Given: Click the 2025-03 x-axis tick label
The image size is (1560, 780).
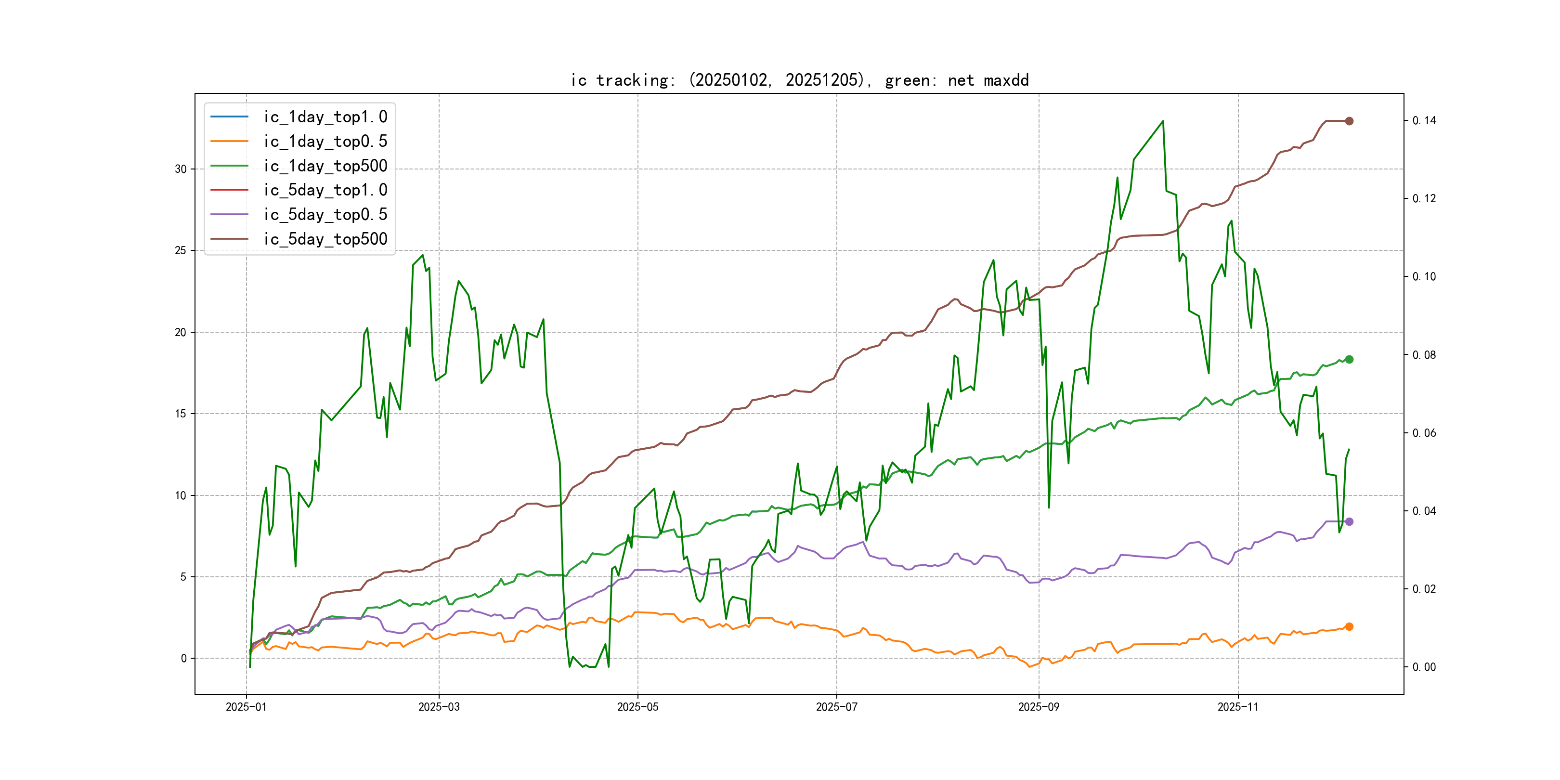Looking at the screenshot, I should (x=439, y=707).
